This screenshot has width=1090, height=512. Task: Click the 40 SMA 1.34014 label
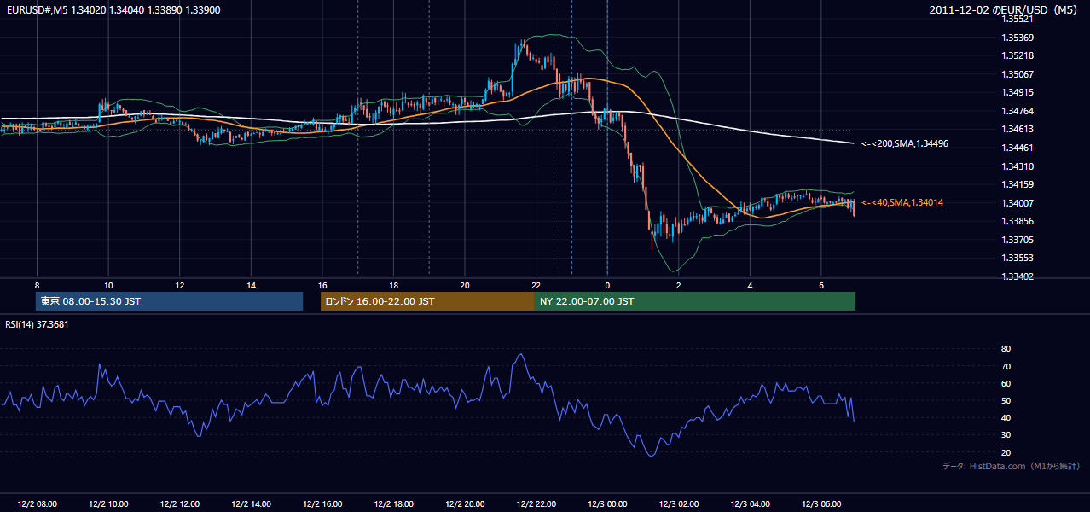[x=902, y=202]
